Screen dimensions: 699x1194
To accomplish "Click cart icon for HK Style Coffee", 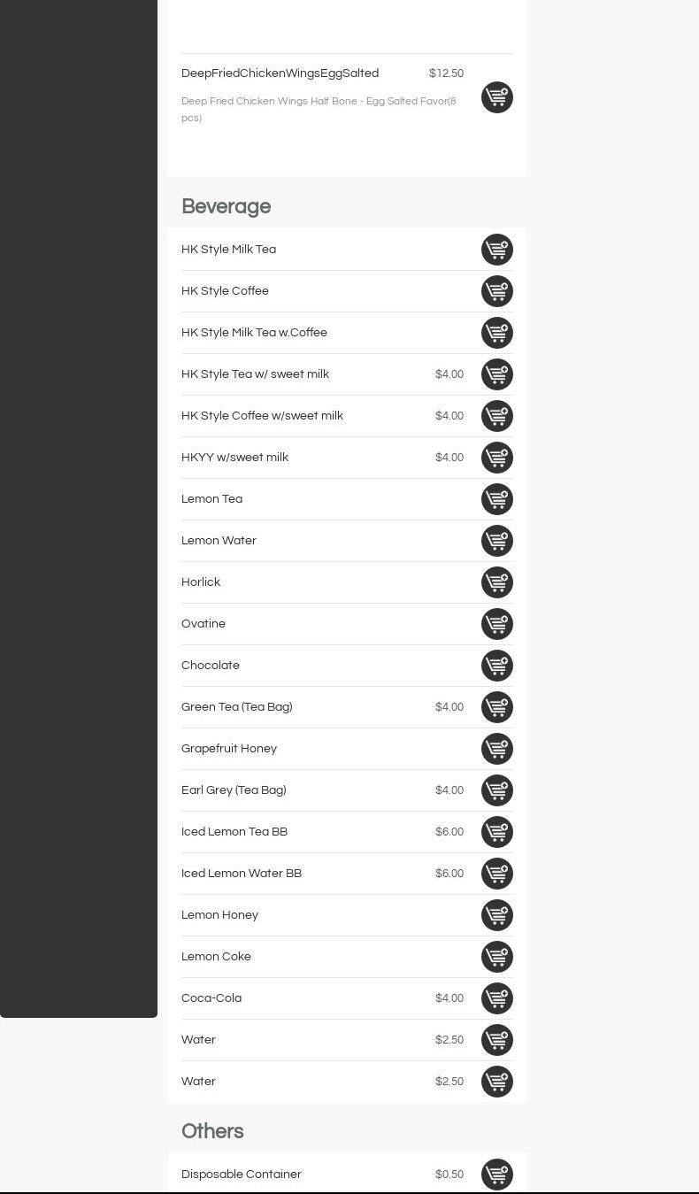I will tap(496, 291).
